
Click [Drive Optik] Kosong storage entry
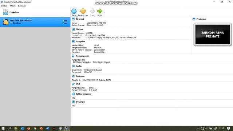pos(101,62)
